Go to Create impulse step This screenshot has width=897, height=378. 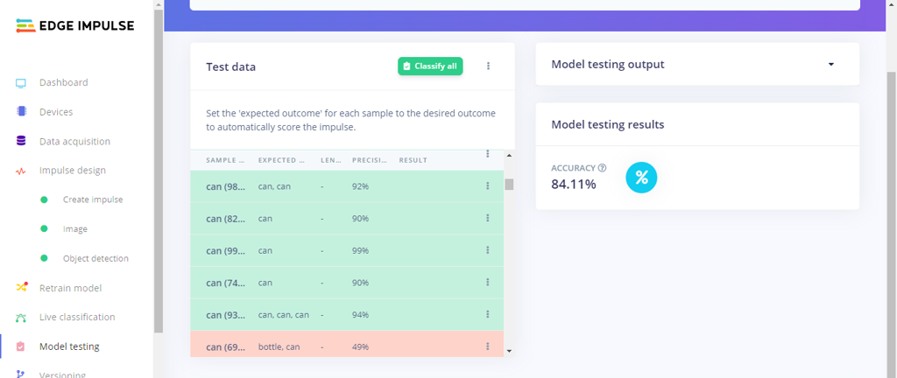[x=93, y=199]
